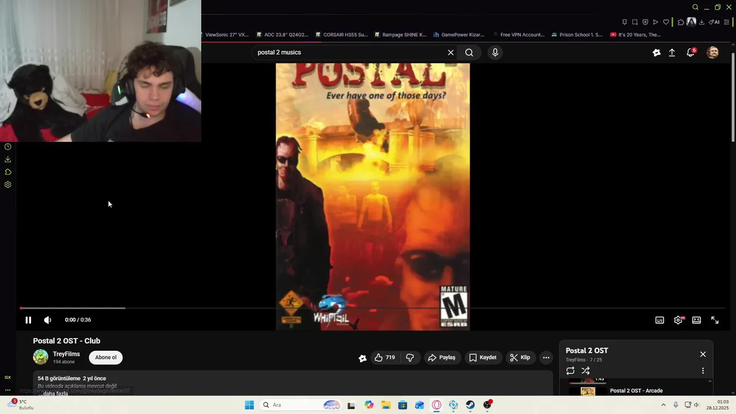Screen dimensions: 736x414
Task: Toggle subtitles/closed captions in player
Action: point(660,320)
